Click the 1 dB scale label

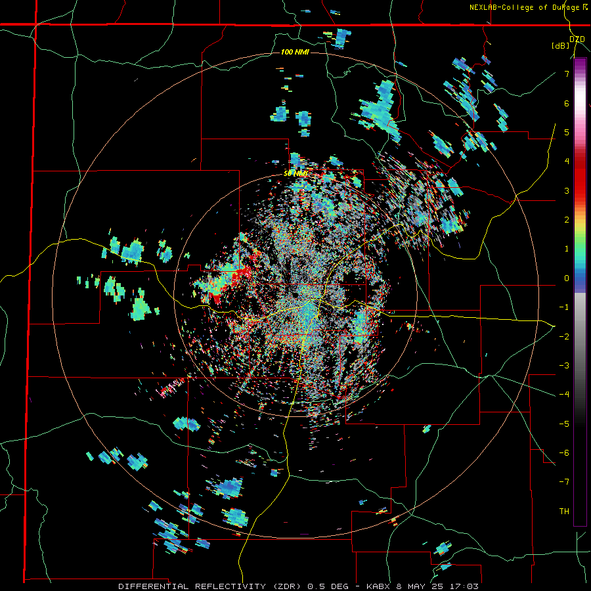[567, 249]
